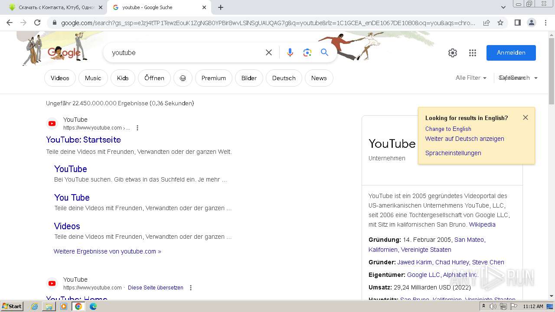The height and width of the screenshot is (312, 555).
Task: Select the emoji smiley filter chip
Action: [183, 78]
